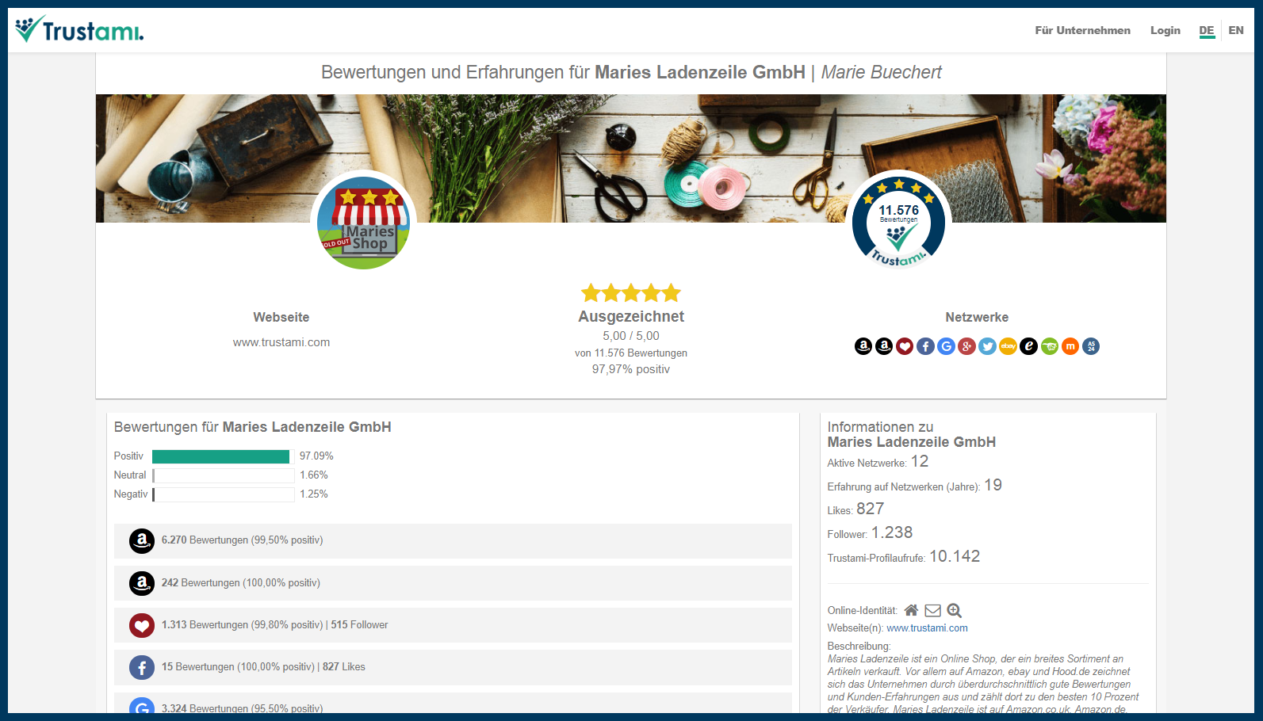The width and height of the screenshot is (1263, 721).
Task: Click the 'Trustami-Profilaufrufe: 10.142' entry
Action: (904, 557)
